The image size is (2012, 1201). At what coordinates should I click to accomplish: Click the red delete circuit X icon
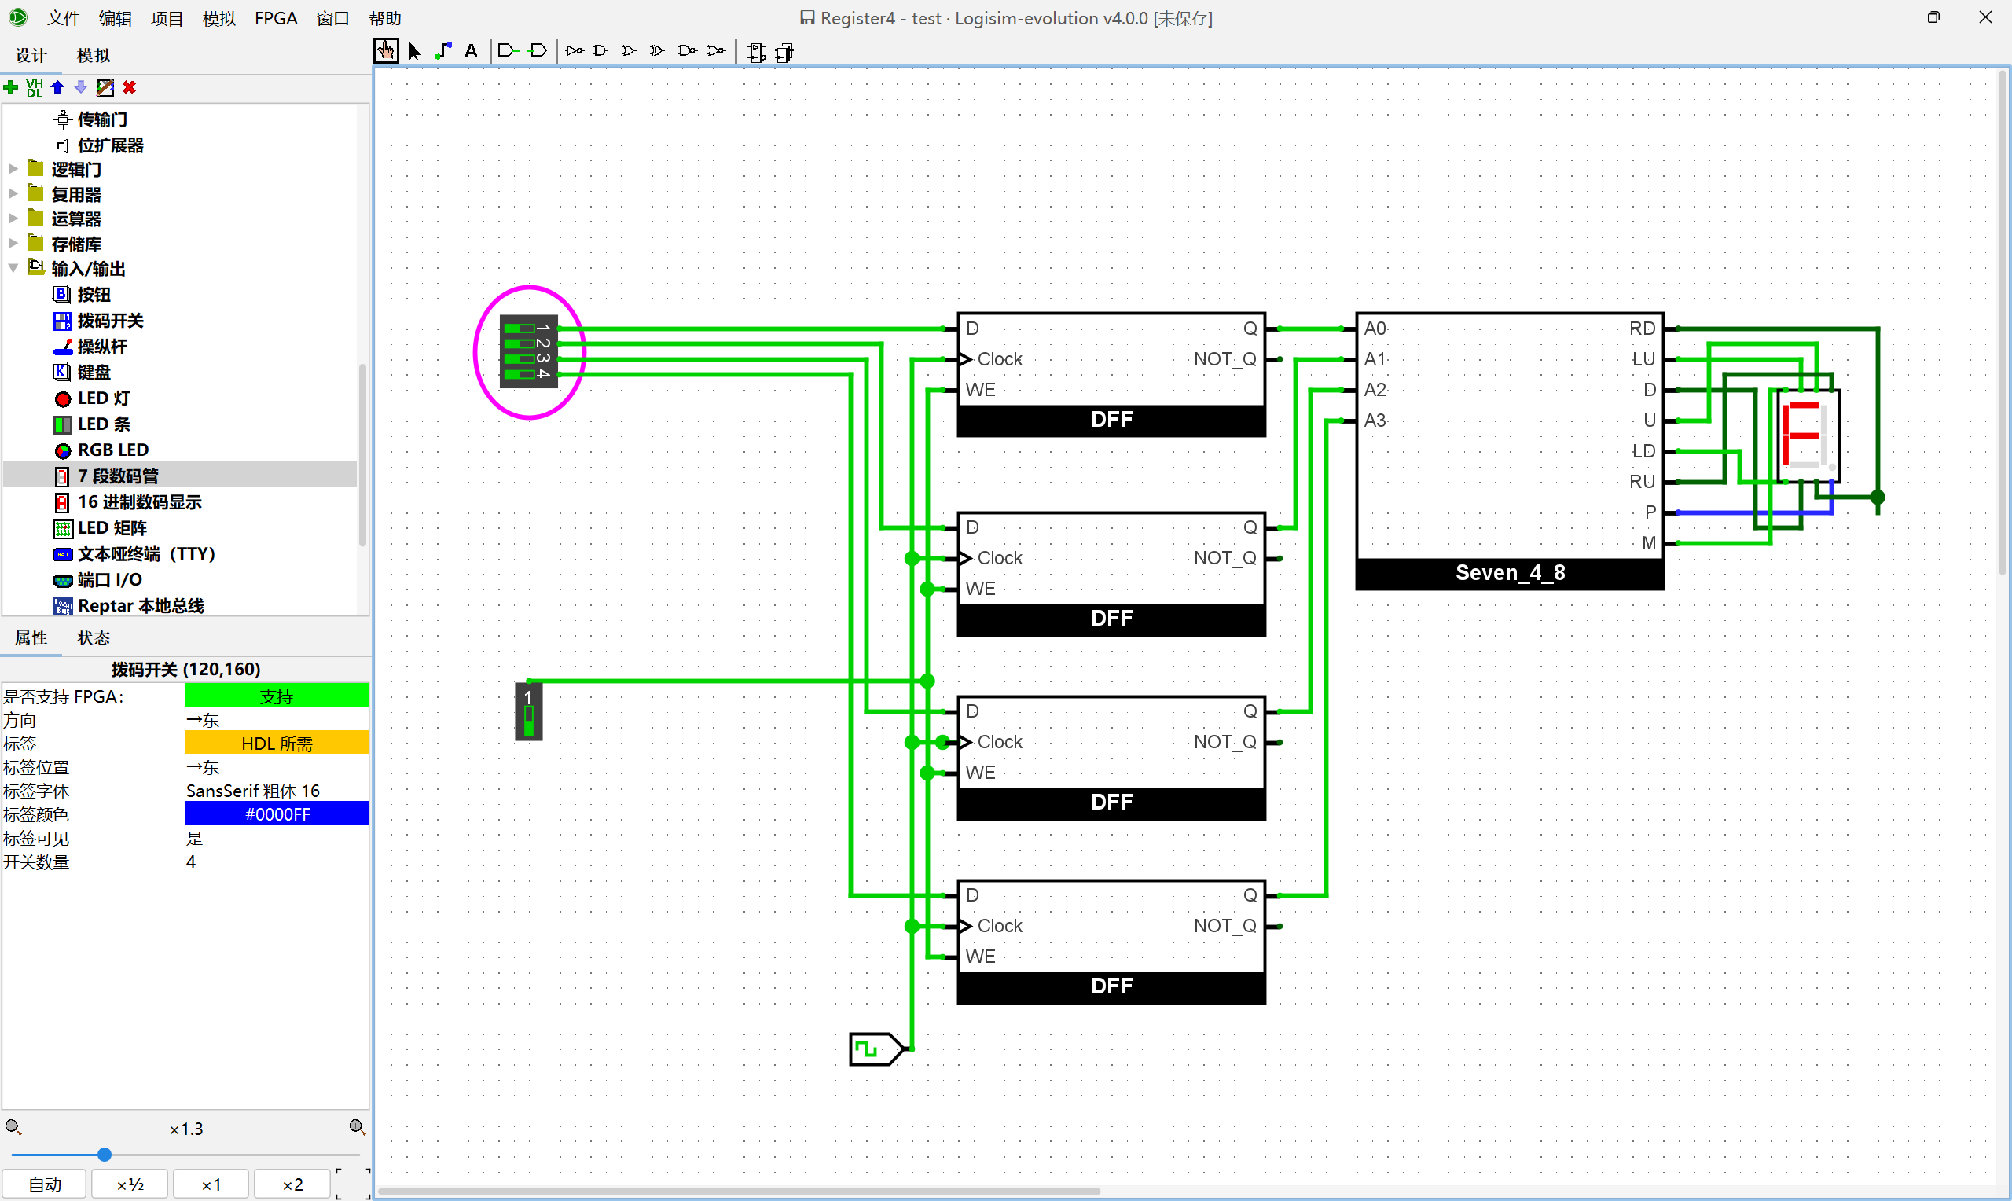130,87
